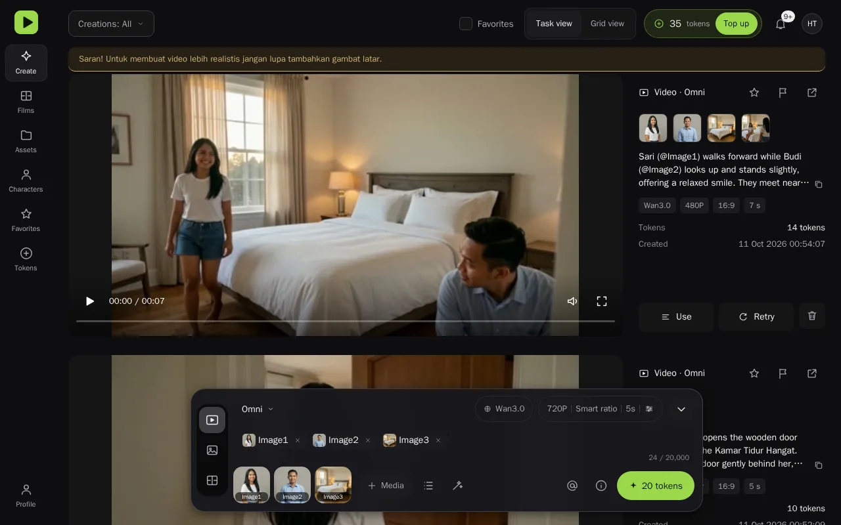Mute the first video
This screenshot has height=525, width=841.
pos(572,301)
